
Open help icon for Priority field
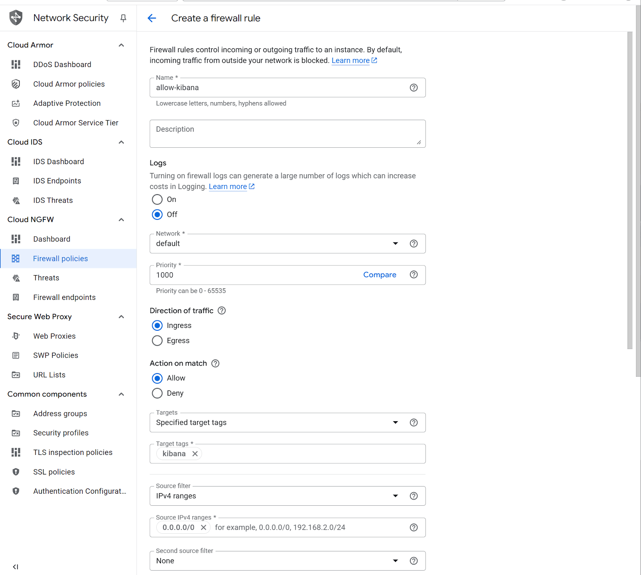413,275
